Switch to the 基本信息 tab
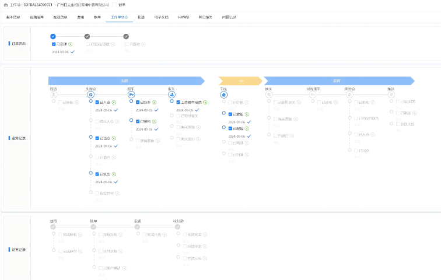The height and width of the screenshot is (280, 441). 13,17
